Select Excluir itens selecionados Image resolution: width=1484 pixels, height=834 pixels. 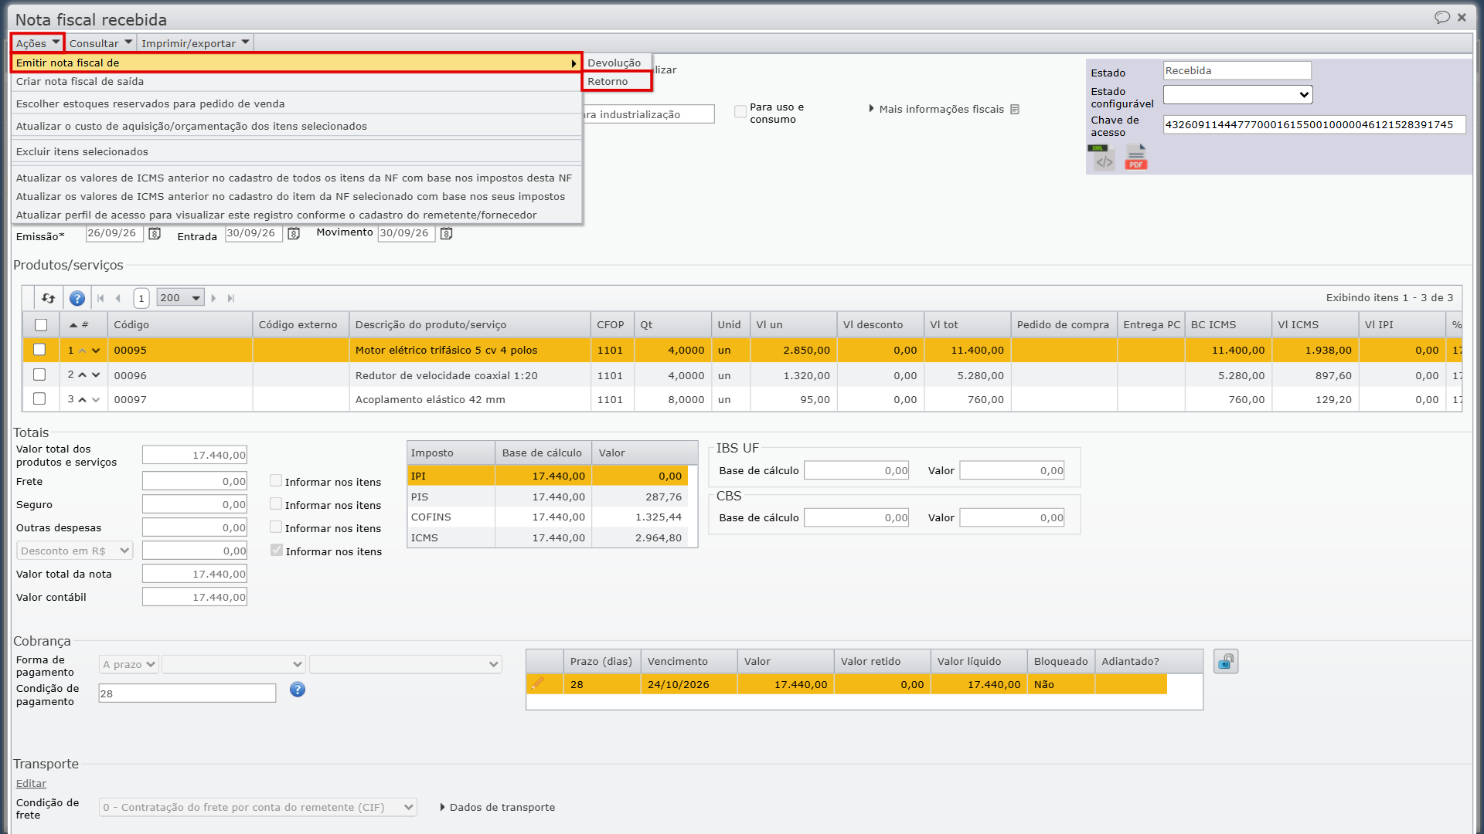click(x=297, y=151)
